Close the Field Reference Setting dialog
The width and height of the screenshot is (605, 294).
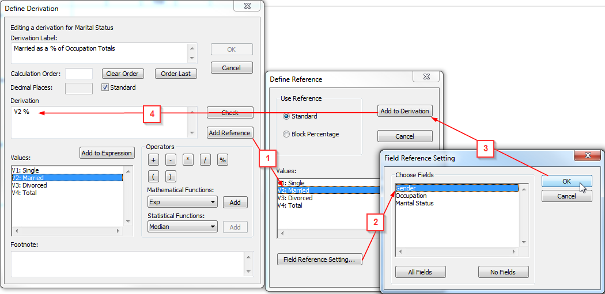tap(588, 156)
